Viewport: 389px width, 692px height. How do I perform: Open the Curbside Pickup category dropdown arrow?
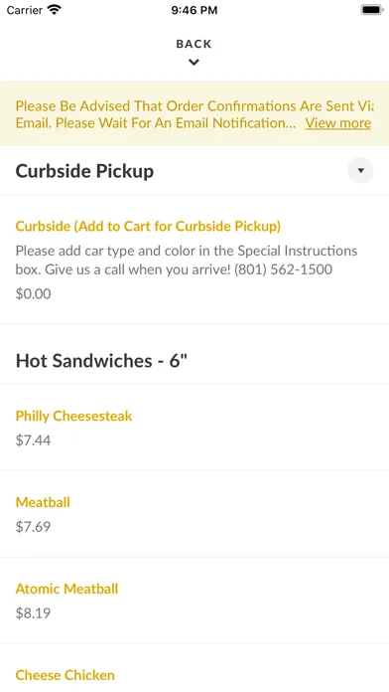click(360, 170)
